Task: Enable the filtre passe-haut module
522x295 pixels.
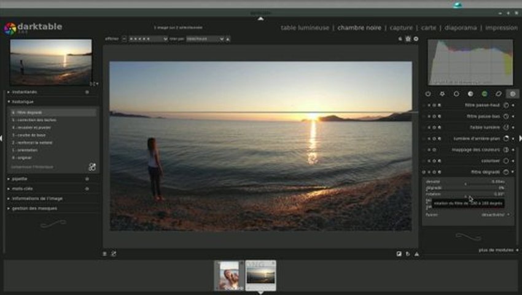Action: pyautogui.click(x=424, y=105)
